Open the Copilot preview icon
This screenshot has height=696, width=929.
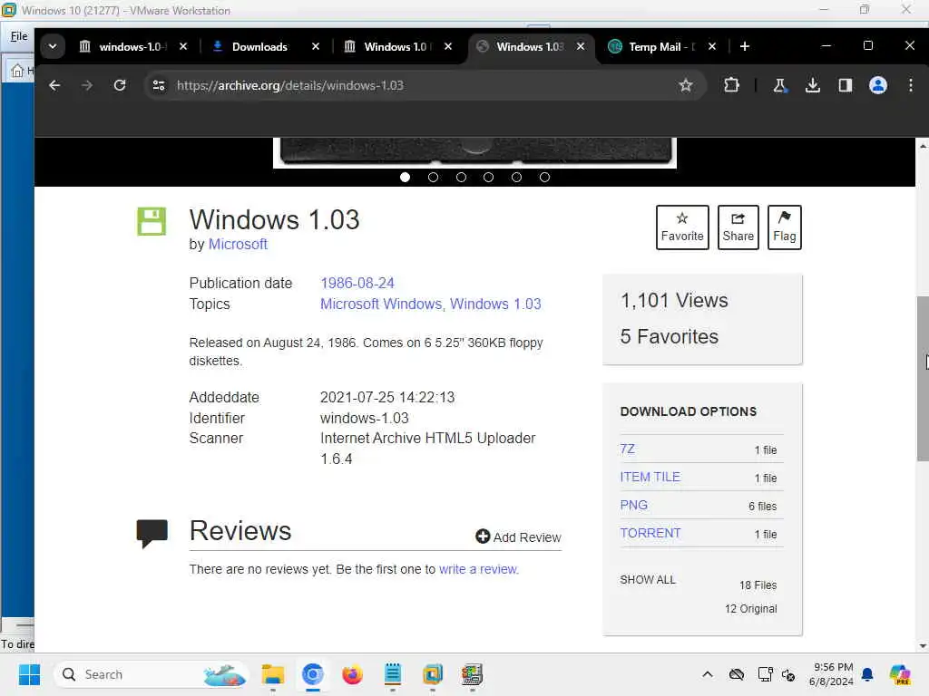[x=900, y=674]
